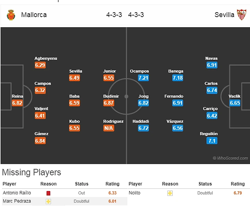Click the Sevilla club crest
Viewport: 250px width, 206px height.
coord(242,15)
